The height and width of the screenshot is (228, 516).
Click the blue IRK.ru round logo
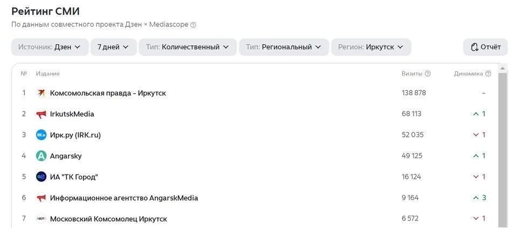(41, 135)
